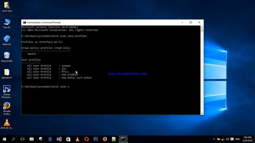Click 'Microsoft Windows [Version 10.0.10586]' line
255x143 pixels.
coord(49,27)
